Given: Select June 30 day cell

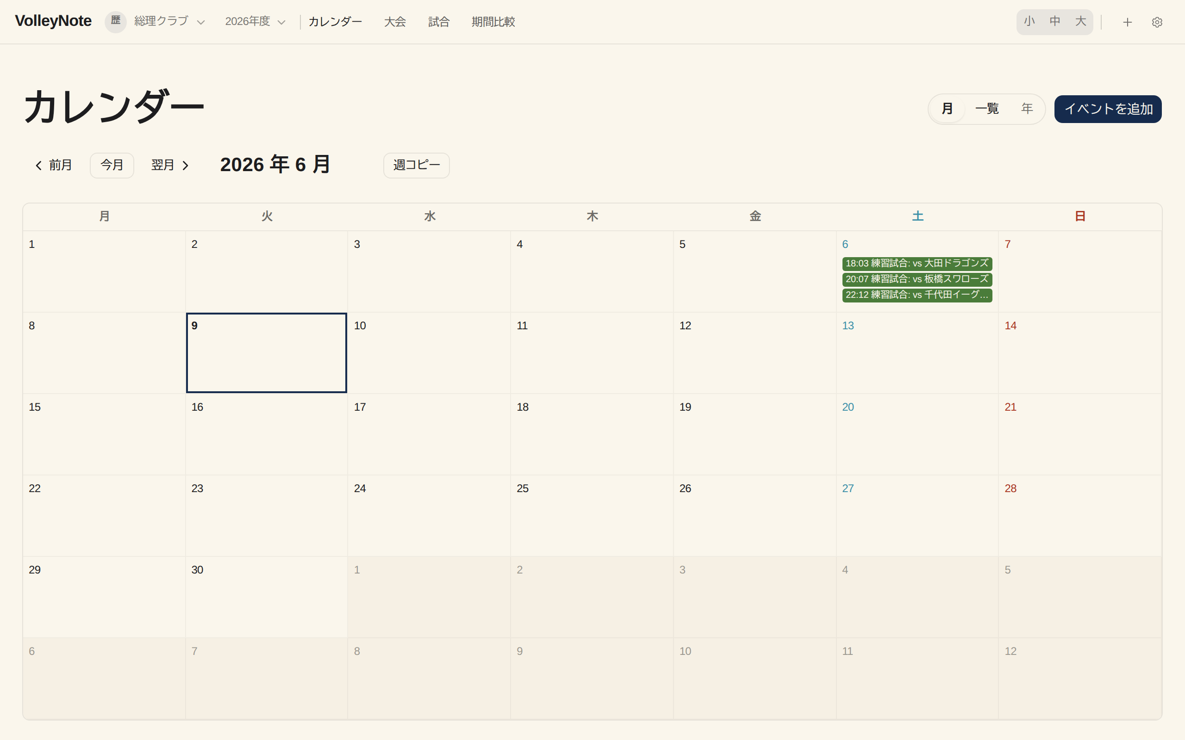Looking at the screenshot, I should [266, 597].
